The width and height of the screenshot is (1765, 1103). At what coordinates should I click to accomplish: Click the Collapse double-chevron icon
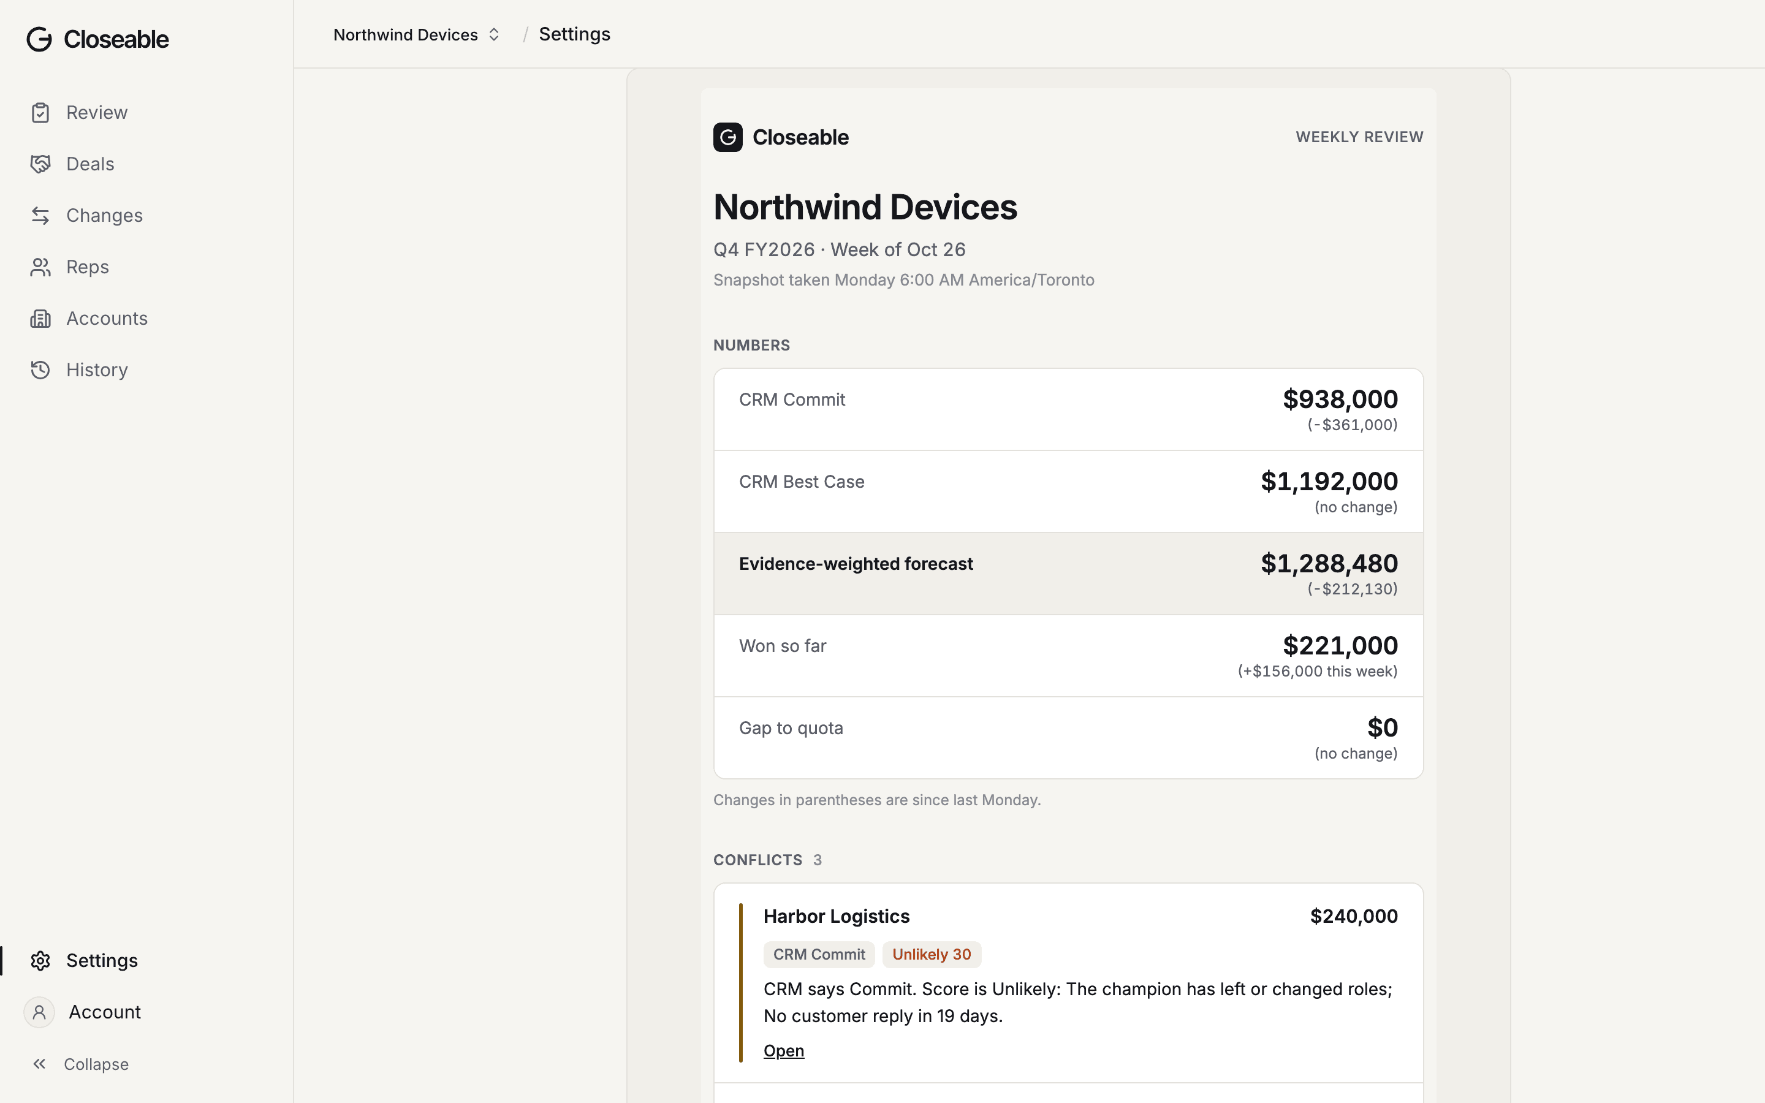pos(39,1064)
